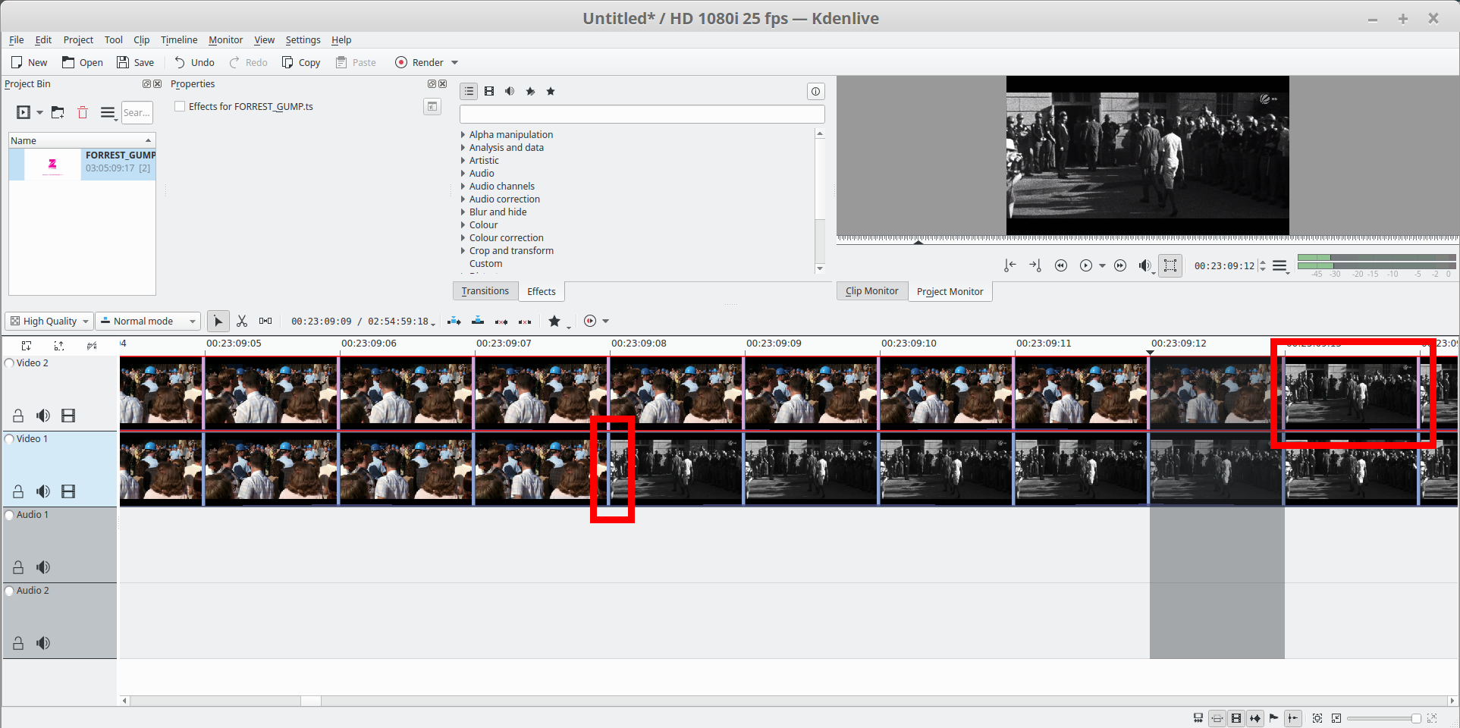Lock the Video 1 track
The image size is (1460, 728).
(18, 491)
